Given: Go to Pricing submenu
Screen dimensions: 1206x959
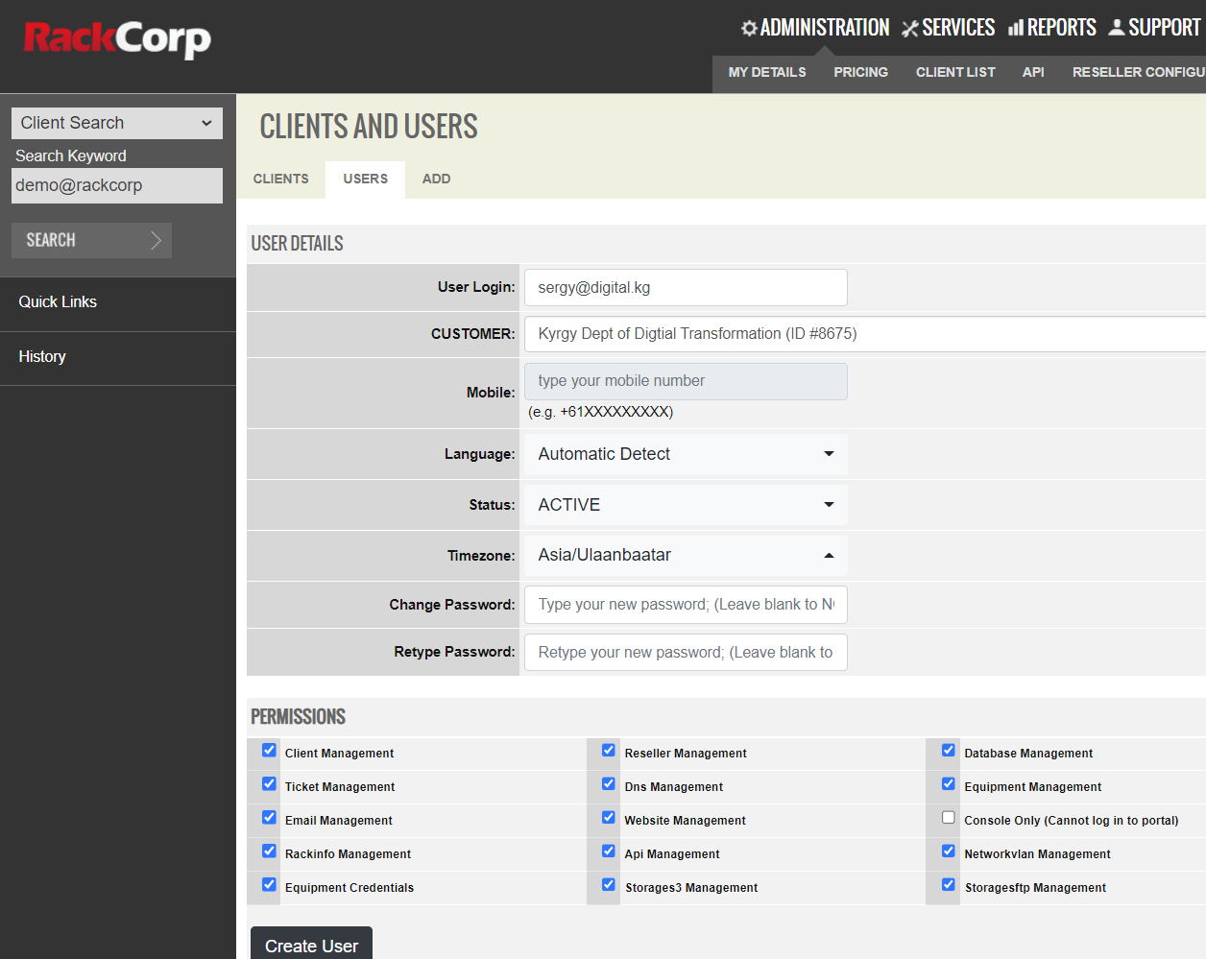Looking at the screenshot, I should 861,72.
